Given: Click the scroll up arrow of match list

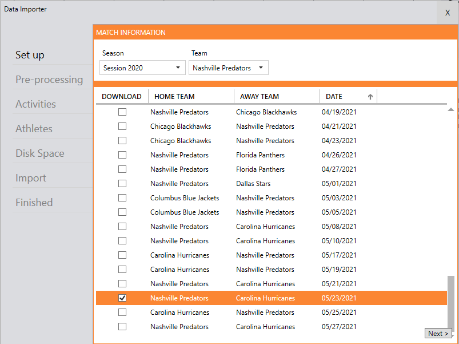Looking at the screenshot, I should [451, 109].
